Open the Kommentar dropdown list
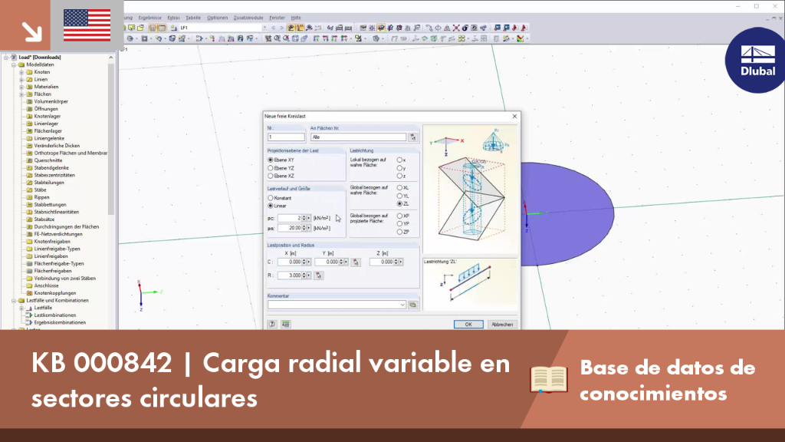Image resolution: width=785 pixels, height=442 pixels. tap(402, 305)
